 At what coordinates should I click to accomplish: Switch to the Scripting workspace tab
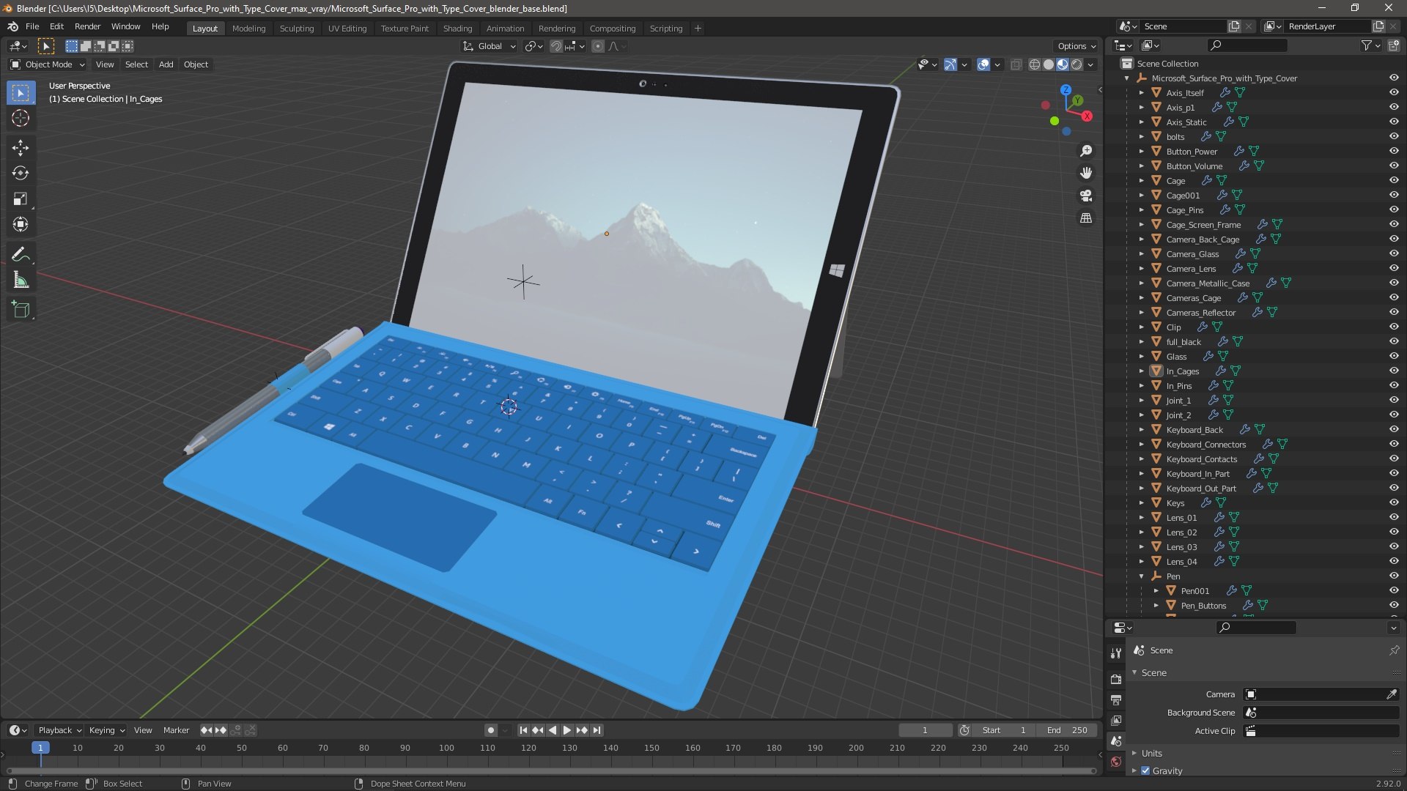pyautogui.click(x=665, y=29)
